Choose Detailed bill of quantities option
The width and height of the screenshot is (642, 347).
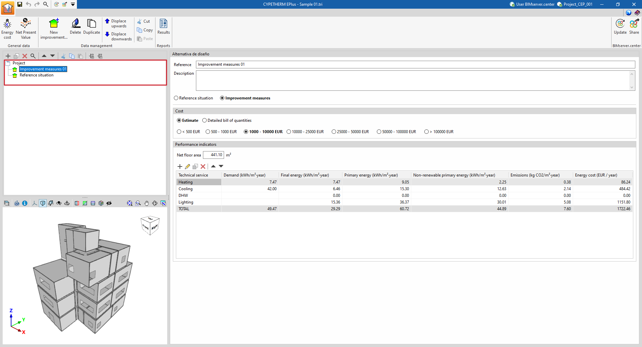(x=205, y=120)
